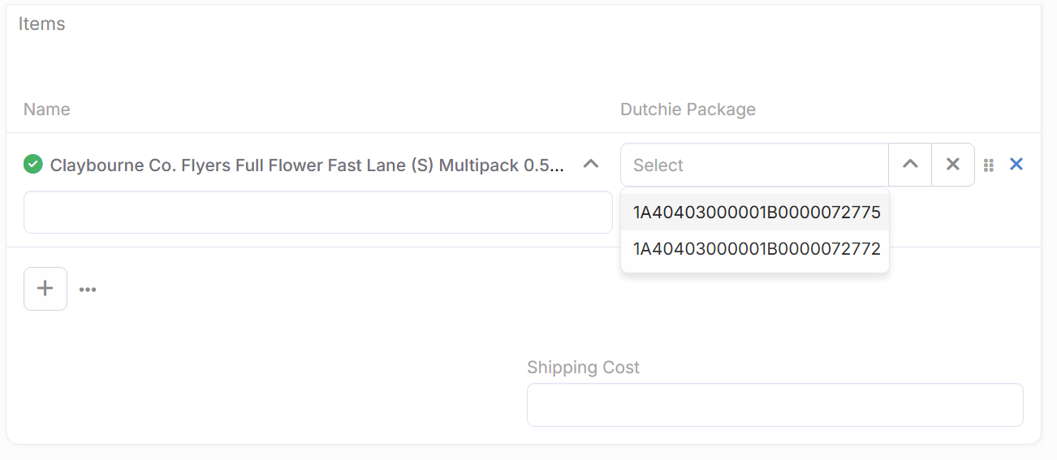Click into the Shipping Cost field
1057x460 pixels.
pyautogui.click(x=774, y=405)
